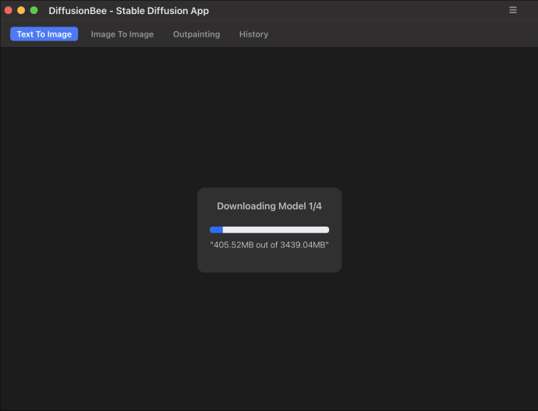Open the Outpainting tab
Screen dimensions: 538x411
click(196, 34)
